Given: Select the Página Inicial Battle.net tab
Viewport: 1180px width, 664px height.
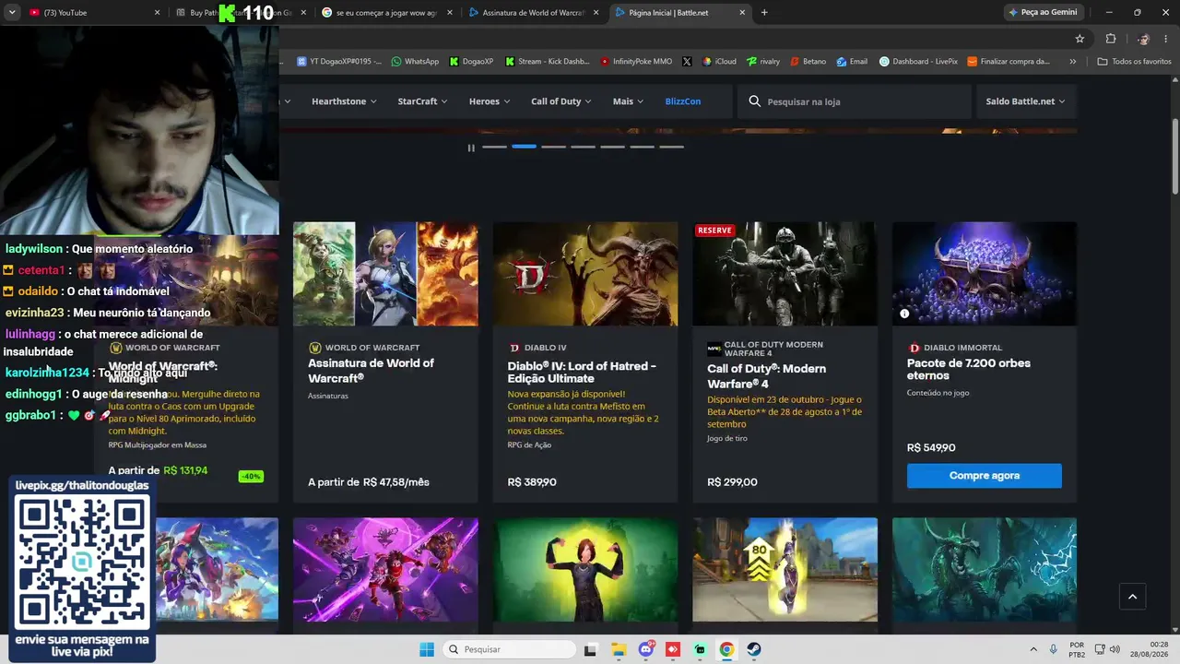Looking at the screenshot, I should (679, 13).
